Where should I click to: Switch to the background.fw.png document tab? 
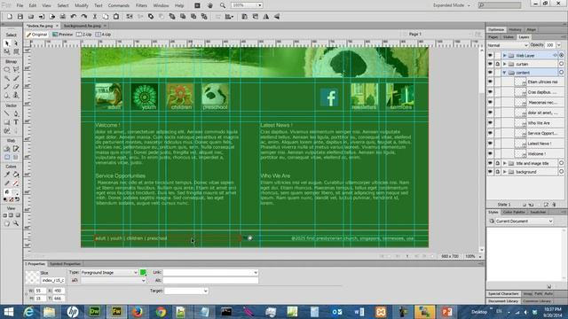[83, 26]
